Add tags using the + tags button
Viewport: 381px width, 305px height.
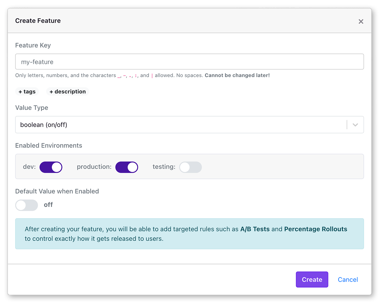[27, 91]
